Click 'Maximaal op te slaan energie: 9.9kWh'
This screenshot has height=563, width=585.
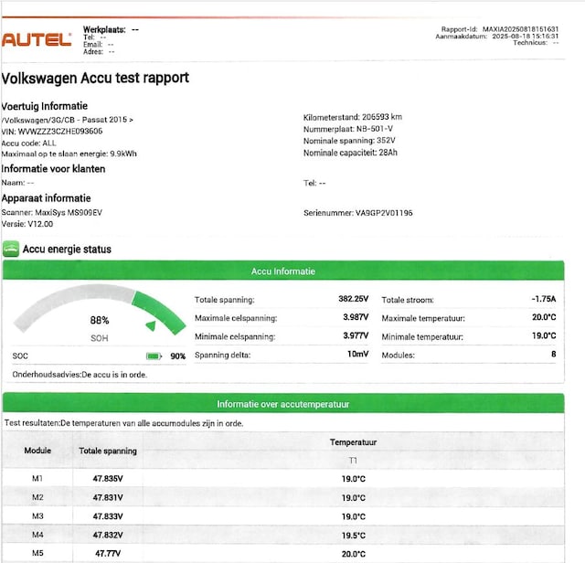[x=69, y=154]
